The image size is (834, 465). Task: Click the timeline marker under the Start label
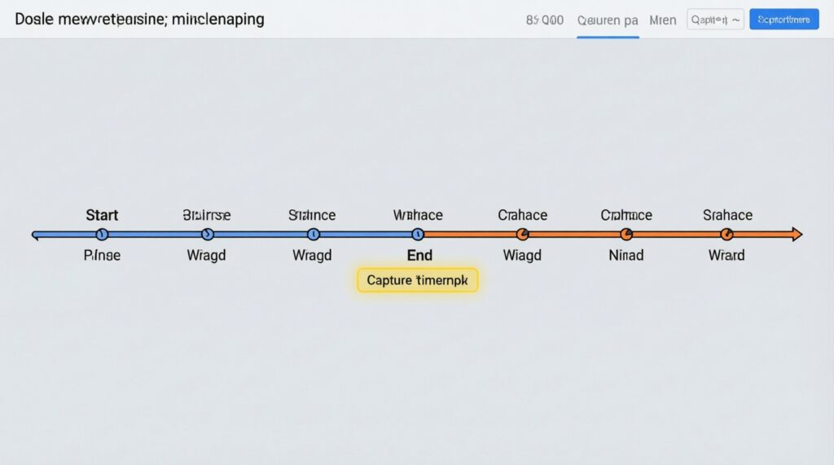102,235
